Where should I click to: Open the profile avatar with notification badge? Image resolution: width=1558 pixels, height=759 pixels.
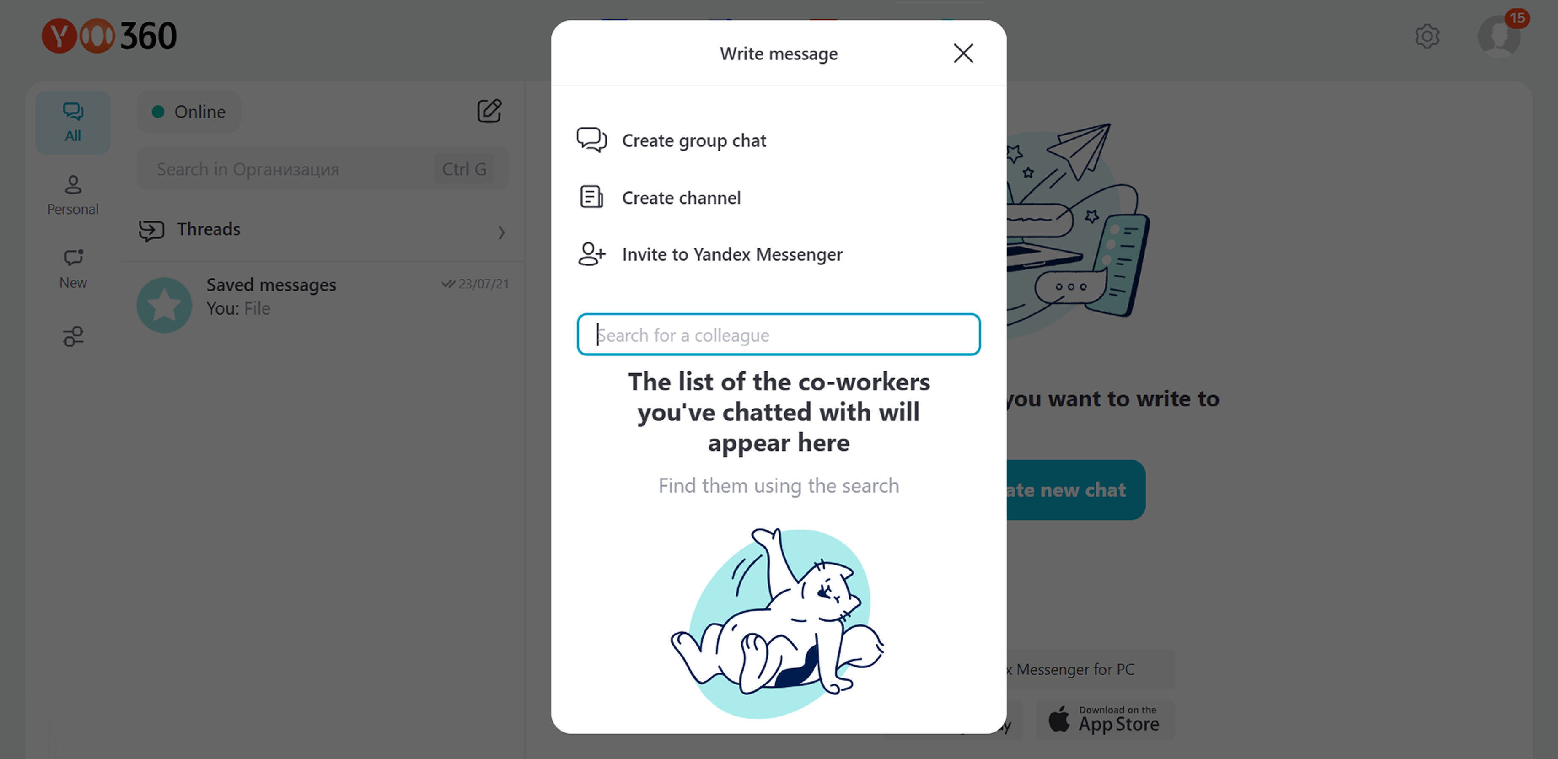(1501, 35)
